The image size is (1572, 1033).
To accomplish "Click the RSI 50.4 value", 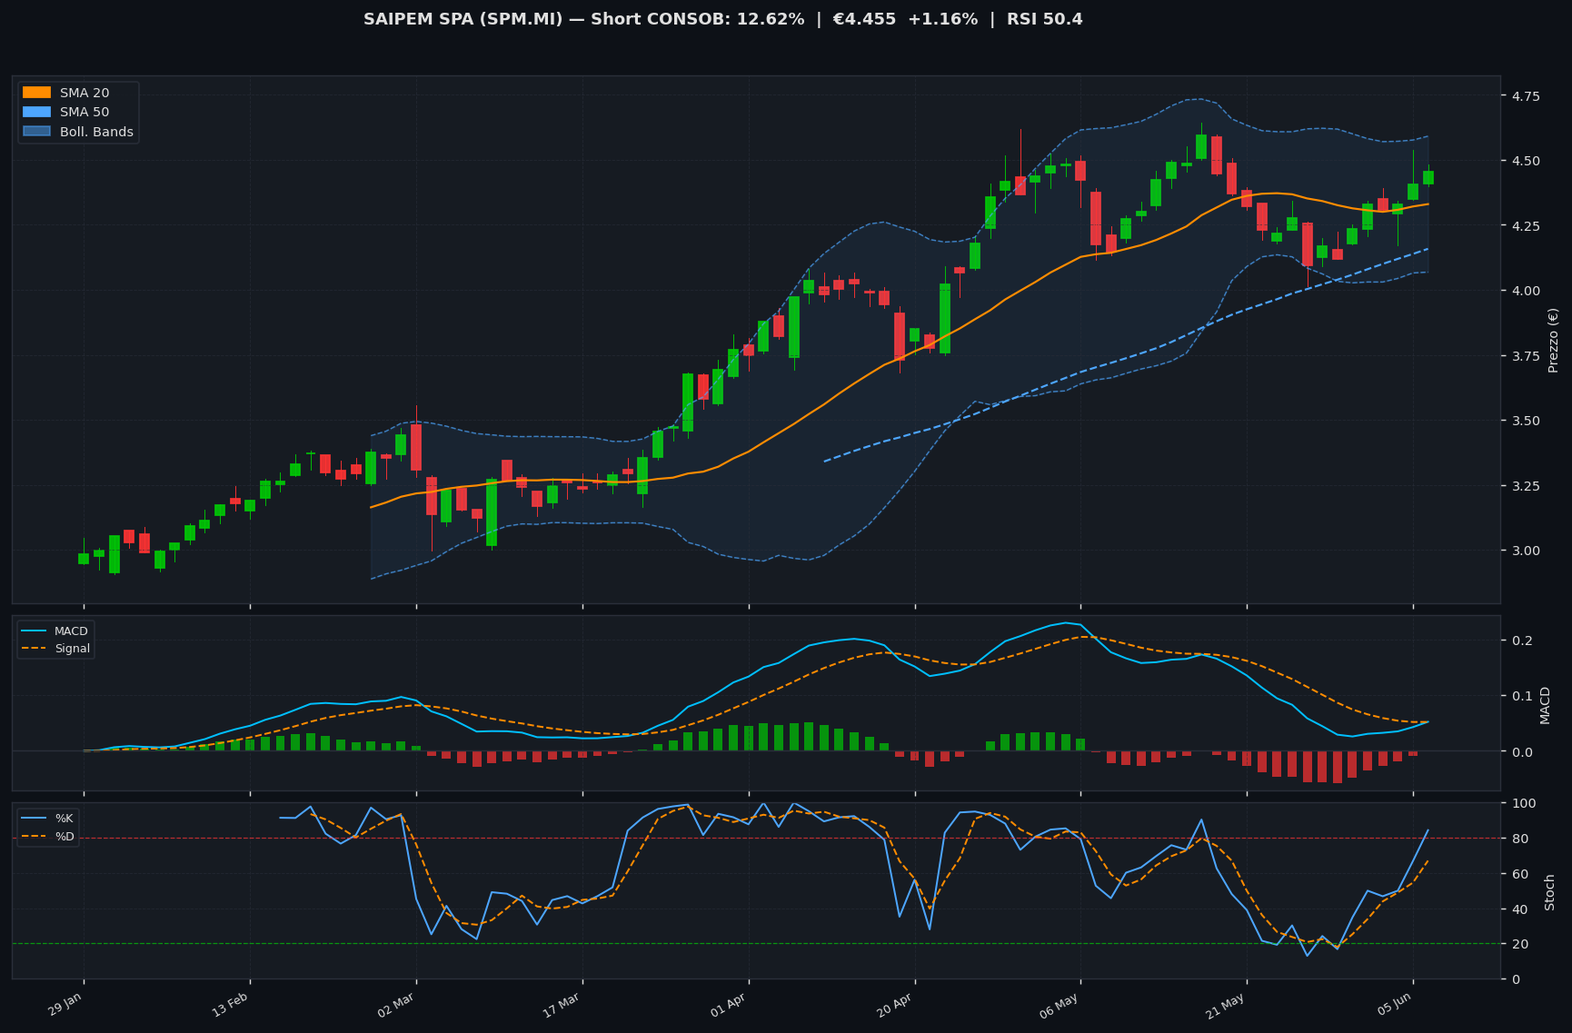I will pyautogui.click(x=1044, y=19).
